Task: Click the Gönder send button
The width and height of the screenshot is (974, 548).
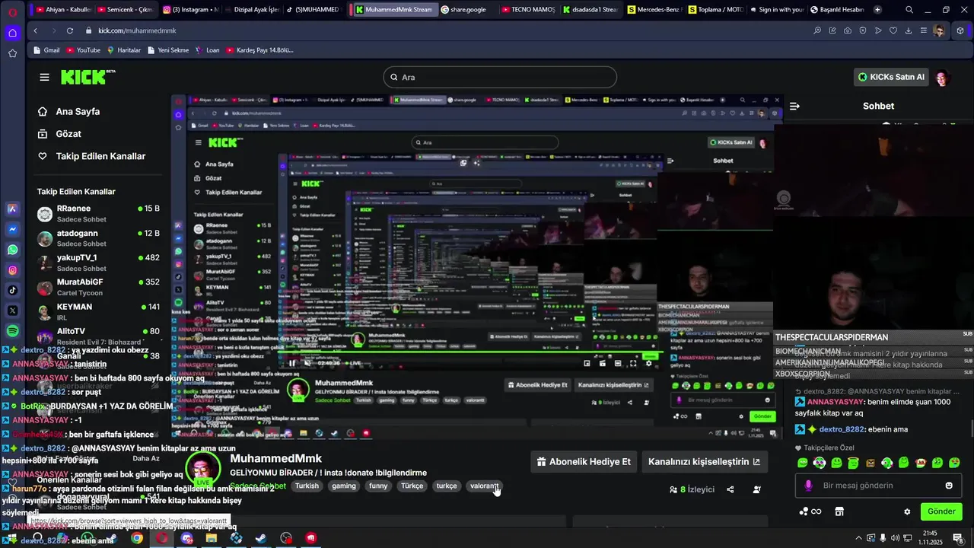Action: 941,511
